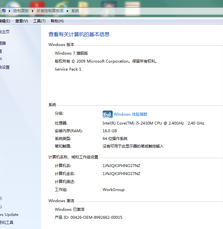Click processor value Intel(R) Core(TM) i5-2430M
Image resolution: width=223 pixels, height=229 pixels.
153,123
